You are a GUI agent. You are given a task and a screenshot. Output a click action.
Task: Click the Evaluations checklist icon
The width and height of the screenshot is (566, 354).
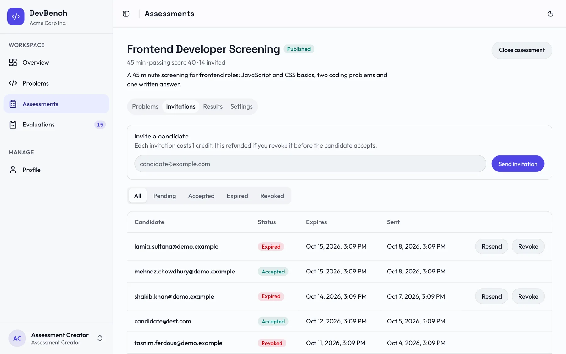click(x=13, y=125)
